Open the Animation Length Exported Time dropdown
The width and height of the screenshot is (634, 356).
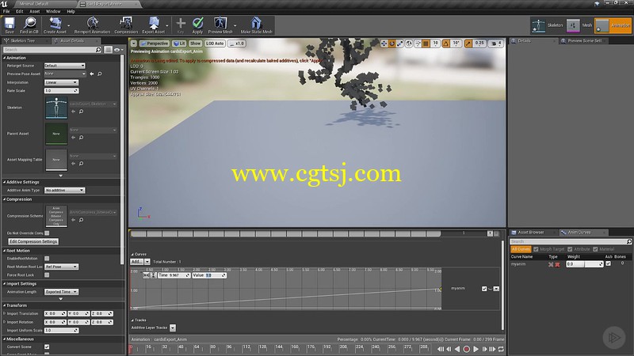[61, 292]
